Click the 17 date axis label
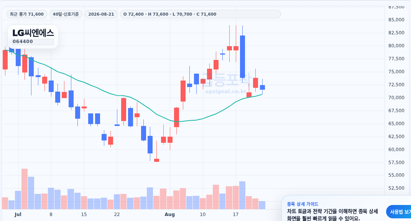This screenshot has height=221, width=411. [x=236, y=215]
